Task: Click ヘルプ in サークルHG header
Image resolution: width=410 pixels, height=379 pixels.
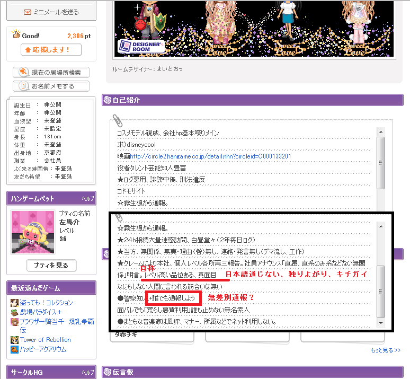Action: pyautogui.click(x=88, y=372)
